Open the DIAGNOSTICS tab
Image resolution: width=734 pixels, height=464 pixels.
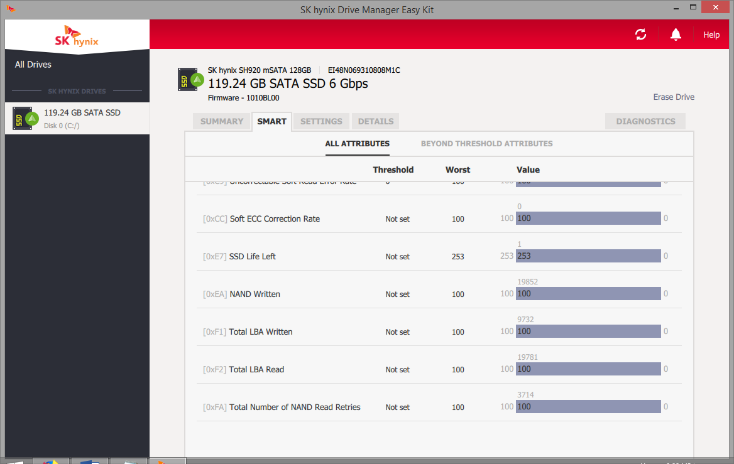click(645, 122)
